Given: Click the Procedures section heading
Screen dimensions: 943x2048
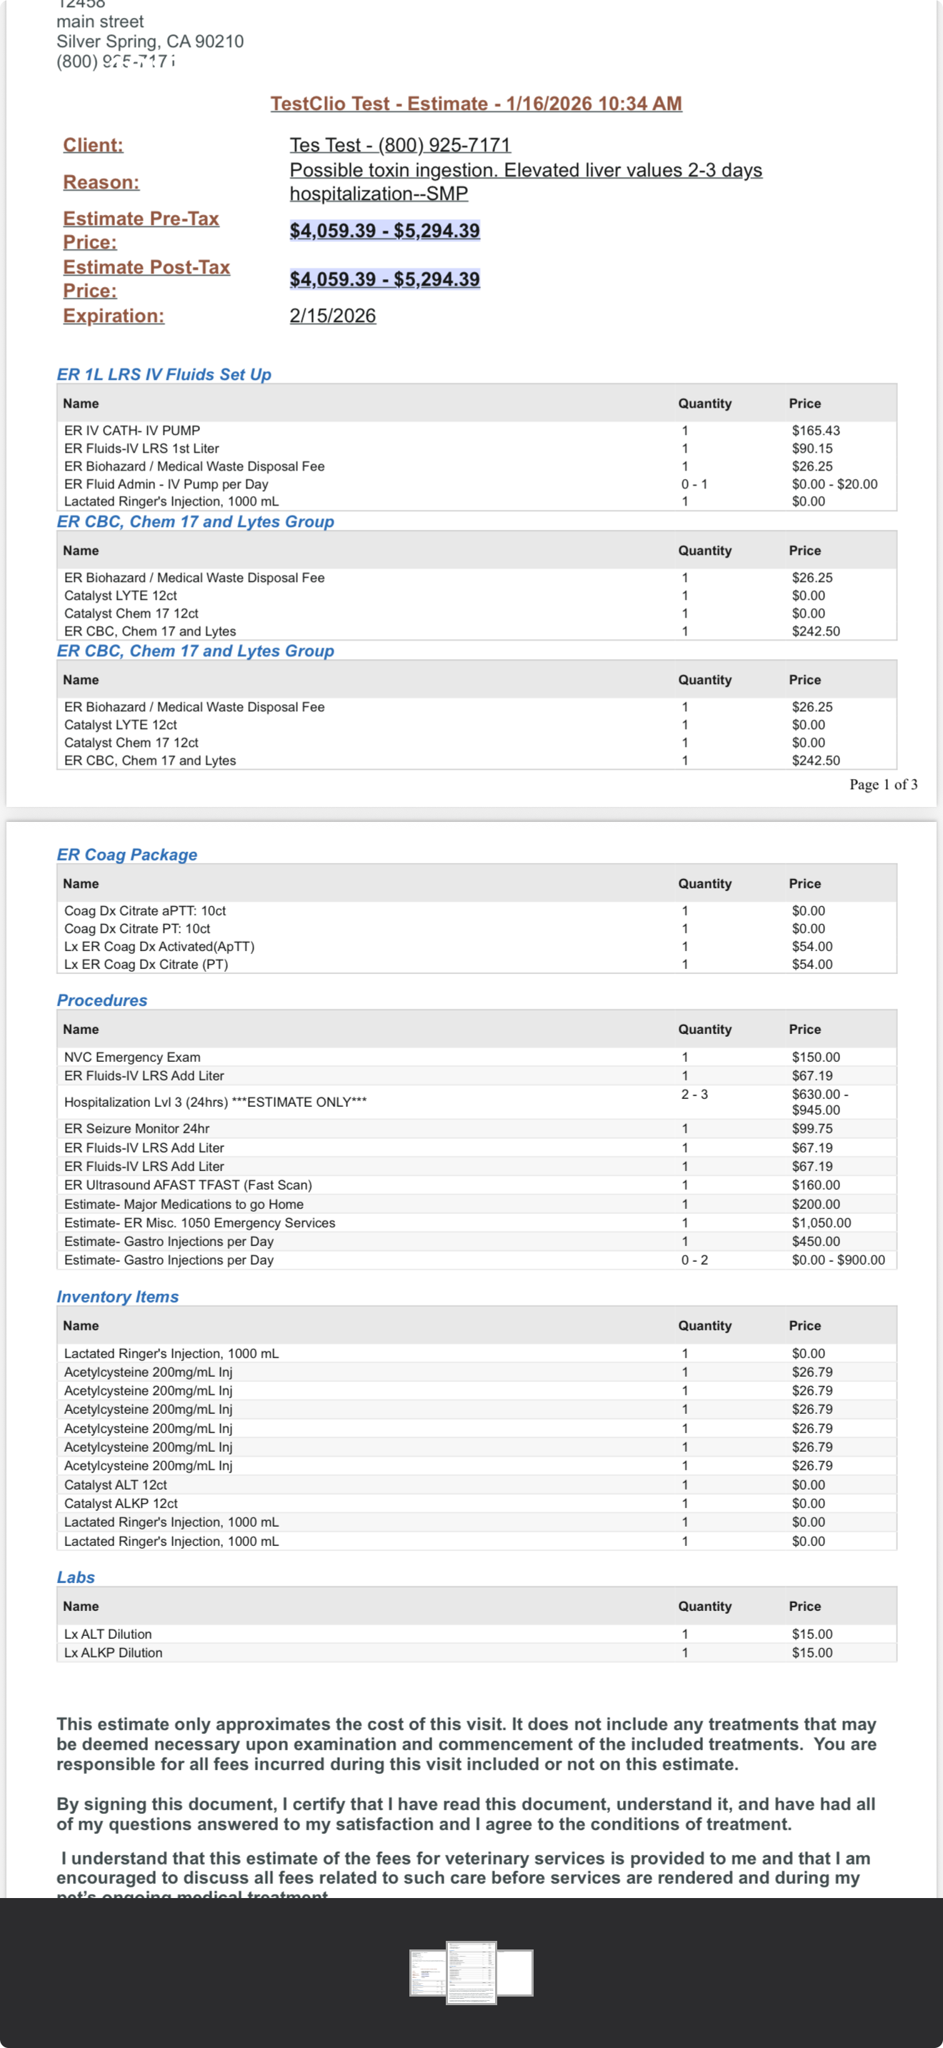Looking at the screenshot, I should pos(101,1000).
